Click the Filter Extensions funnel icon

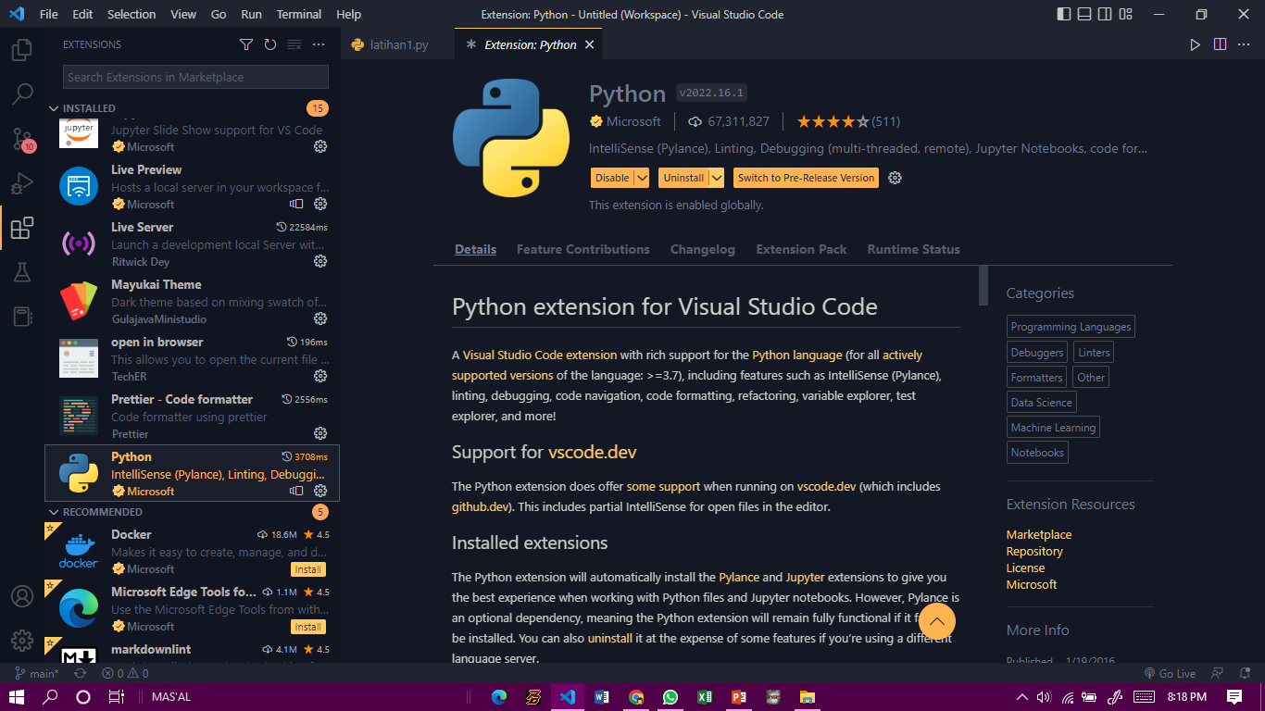click(246, 44)
